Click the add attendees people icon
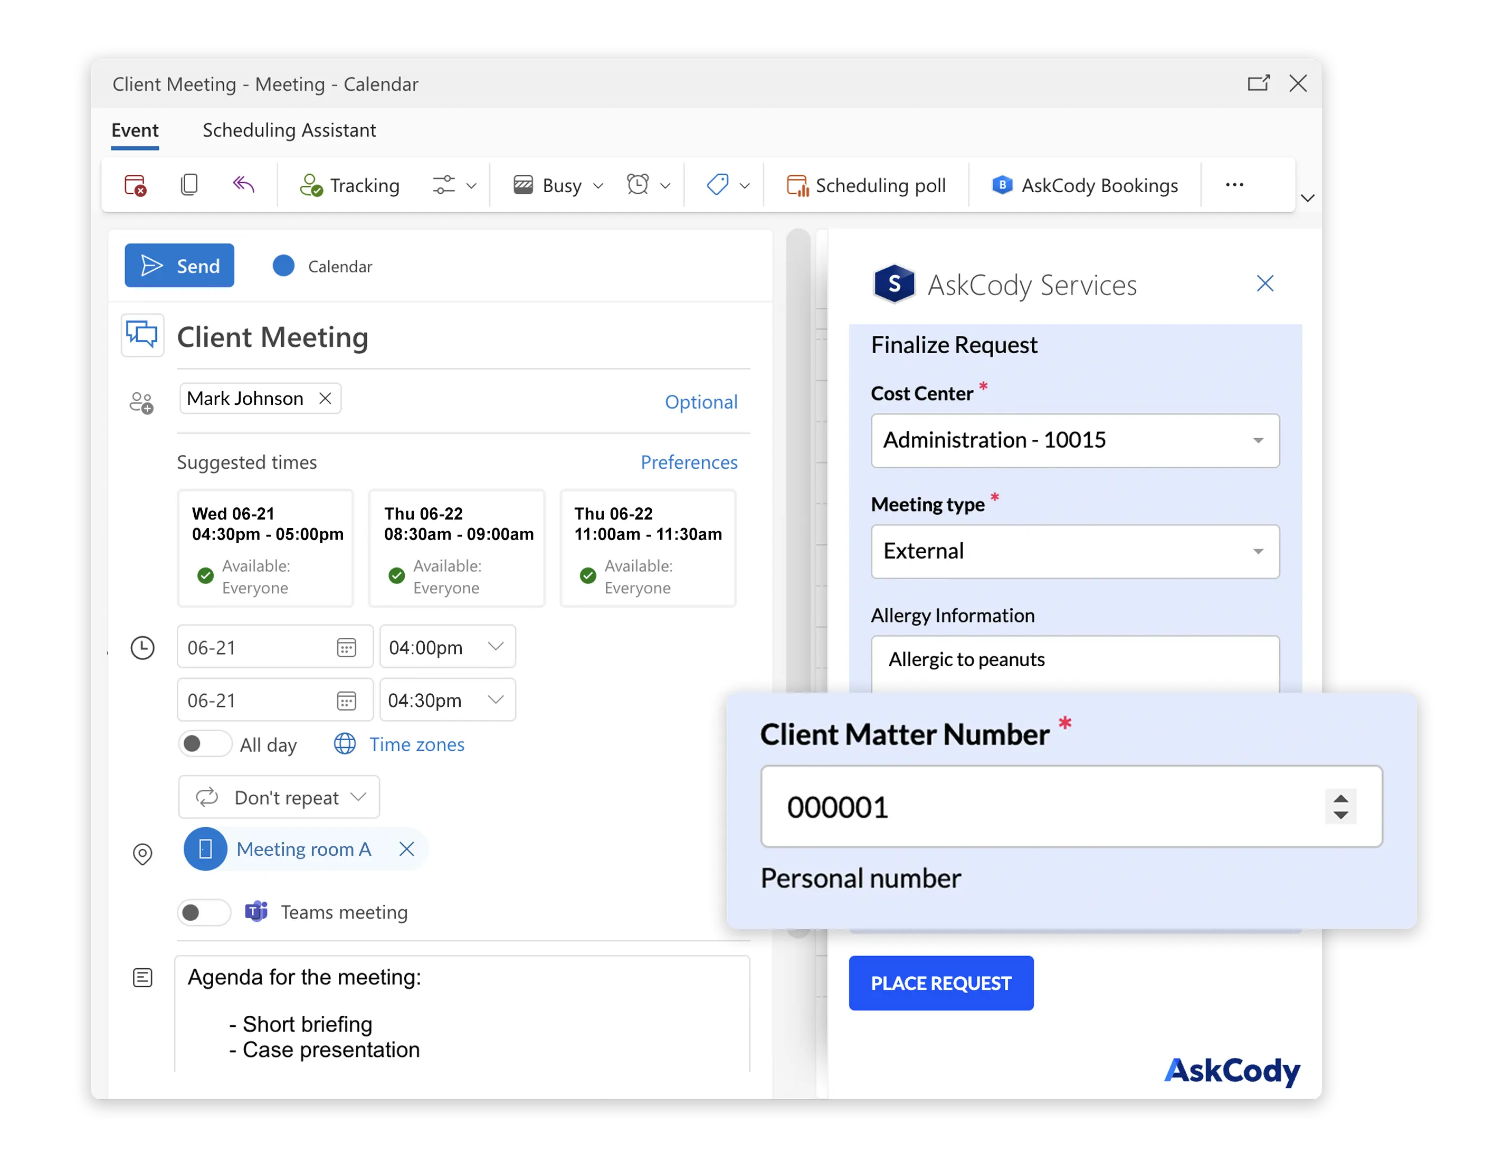This screenshot has height=1162, width=1503. pyautogui.click(x=142, y=403)
